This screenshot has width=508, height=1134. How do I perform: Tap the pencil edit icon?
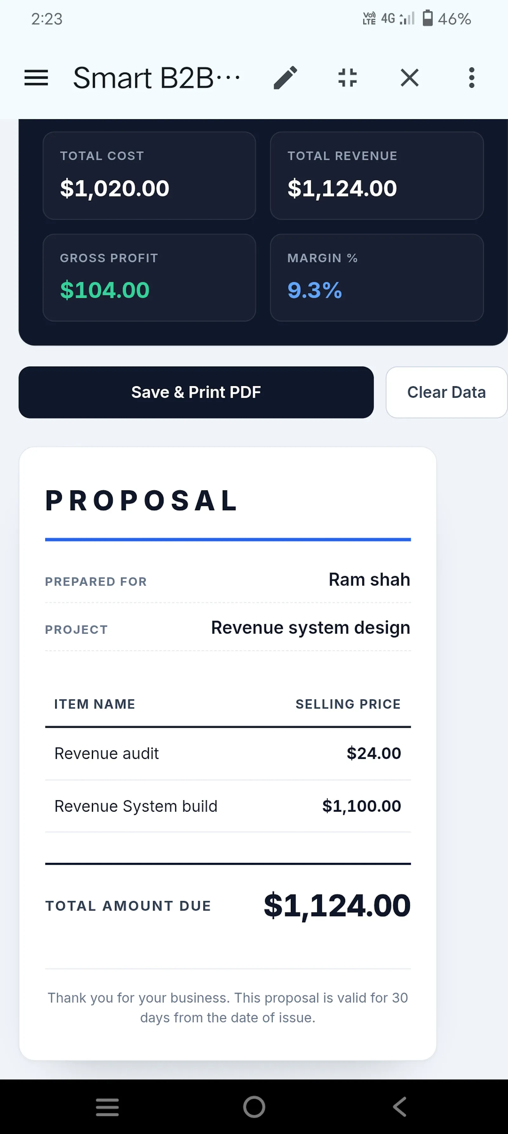(x=285, y=78)
